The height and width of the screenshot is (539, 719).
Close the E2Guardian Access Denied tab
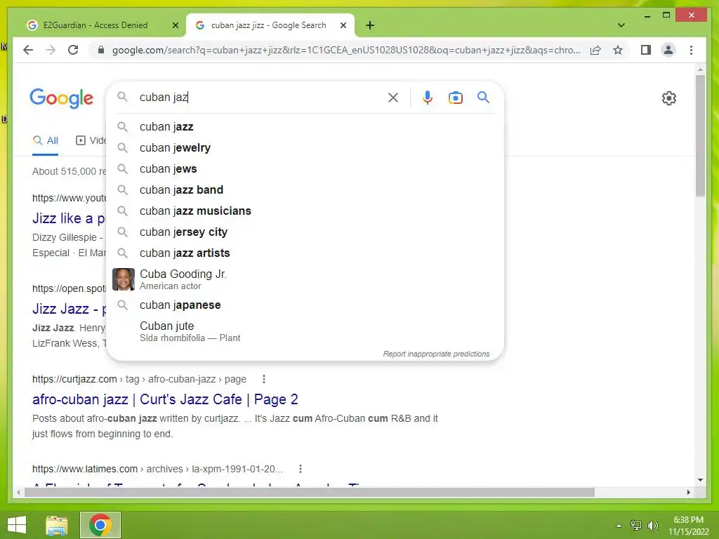(175, 25)
